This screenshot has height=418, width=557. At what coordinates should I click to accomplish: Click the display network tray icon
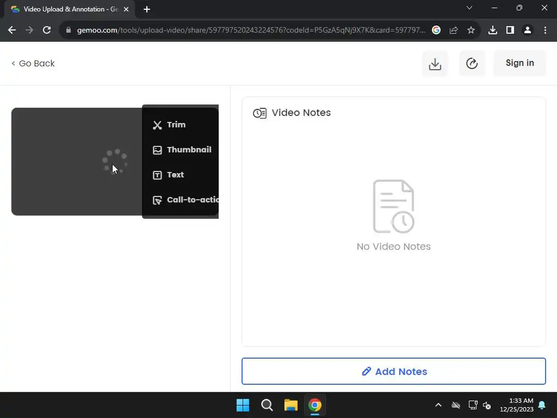coord(473,405)
